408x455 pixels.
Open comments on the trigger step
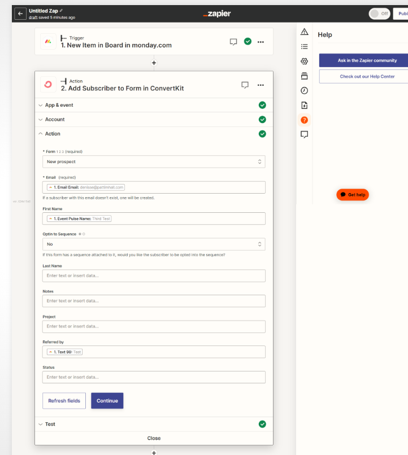(x=233, y=42)
